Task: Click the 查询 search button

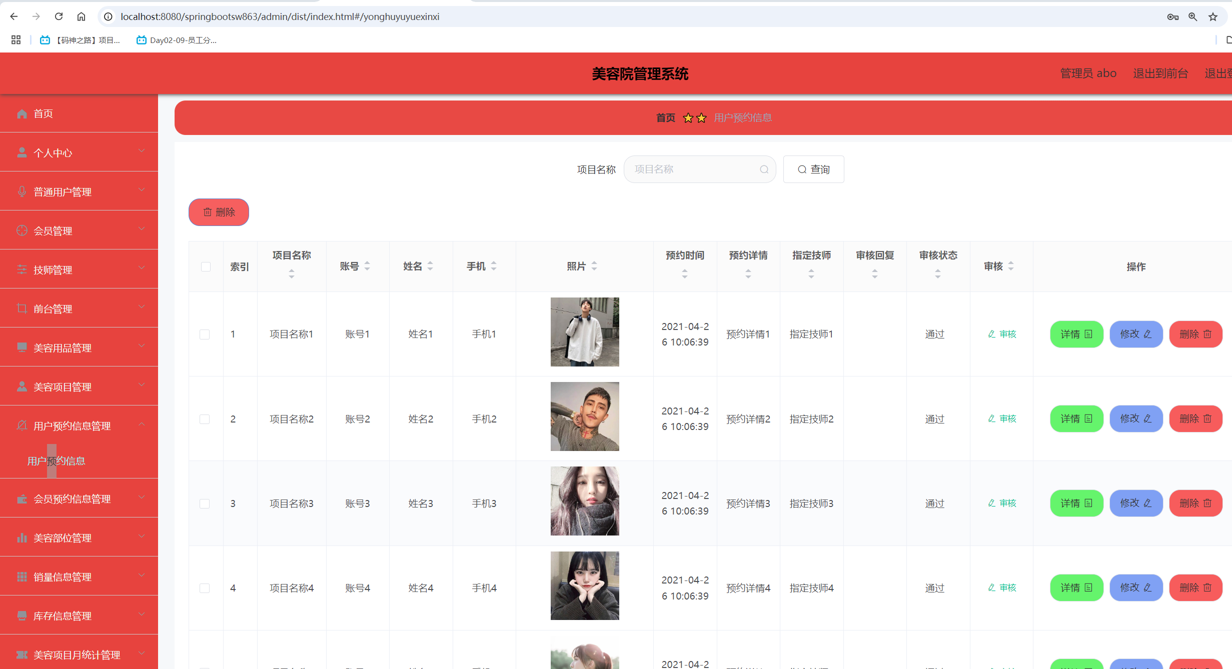Action: point(813,169)
